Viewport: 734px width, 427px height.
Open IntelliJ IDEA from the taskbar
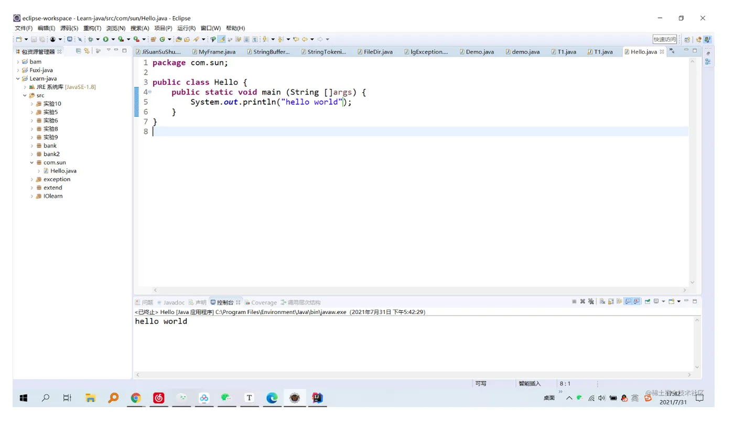click(317, 398)
